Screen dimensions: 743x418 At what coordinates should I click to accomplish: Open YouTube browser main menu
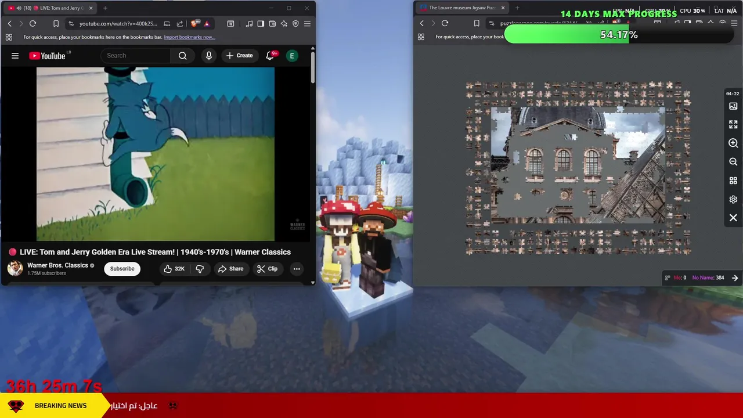coord(307,24)
